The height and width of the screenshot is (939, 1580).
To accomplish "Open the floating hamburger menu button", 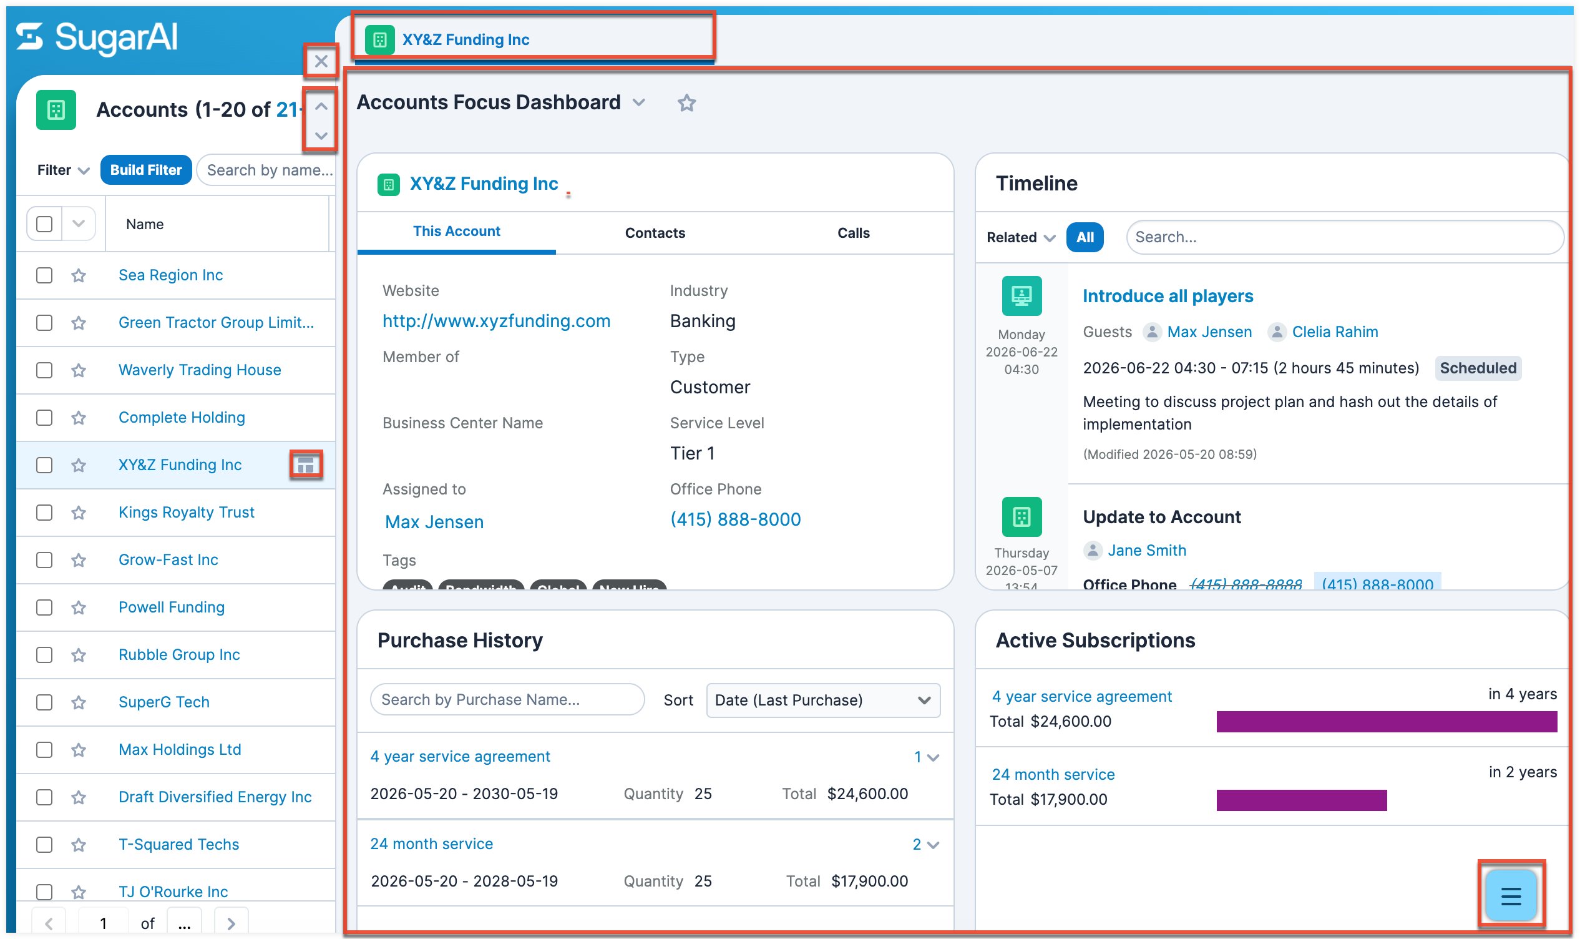I will tap(1511, 895).
